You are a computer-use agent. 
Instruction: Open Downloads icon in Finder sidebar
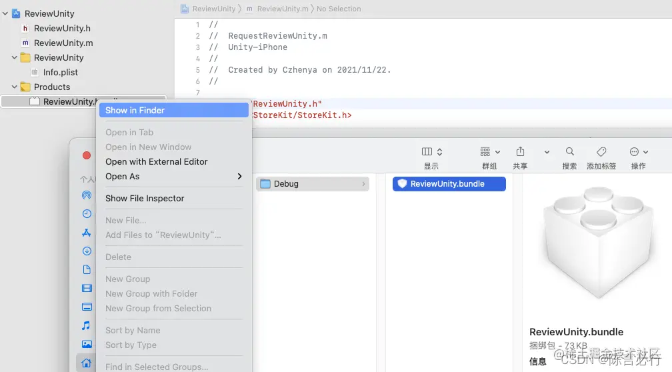point(87,251)
